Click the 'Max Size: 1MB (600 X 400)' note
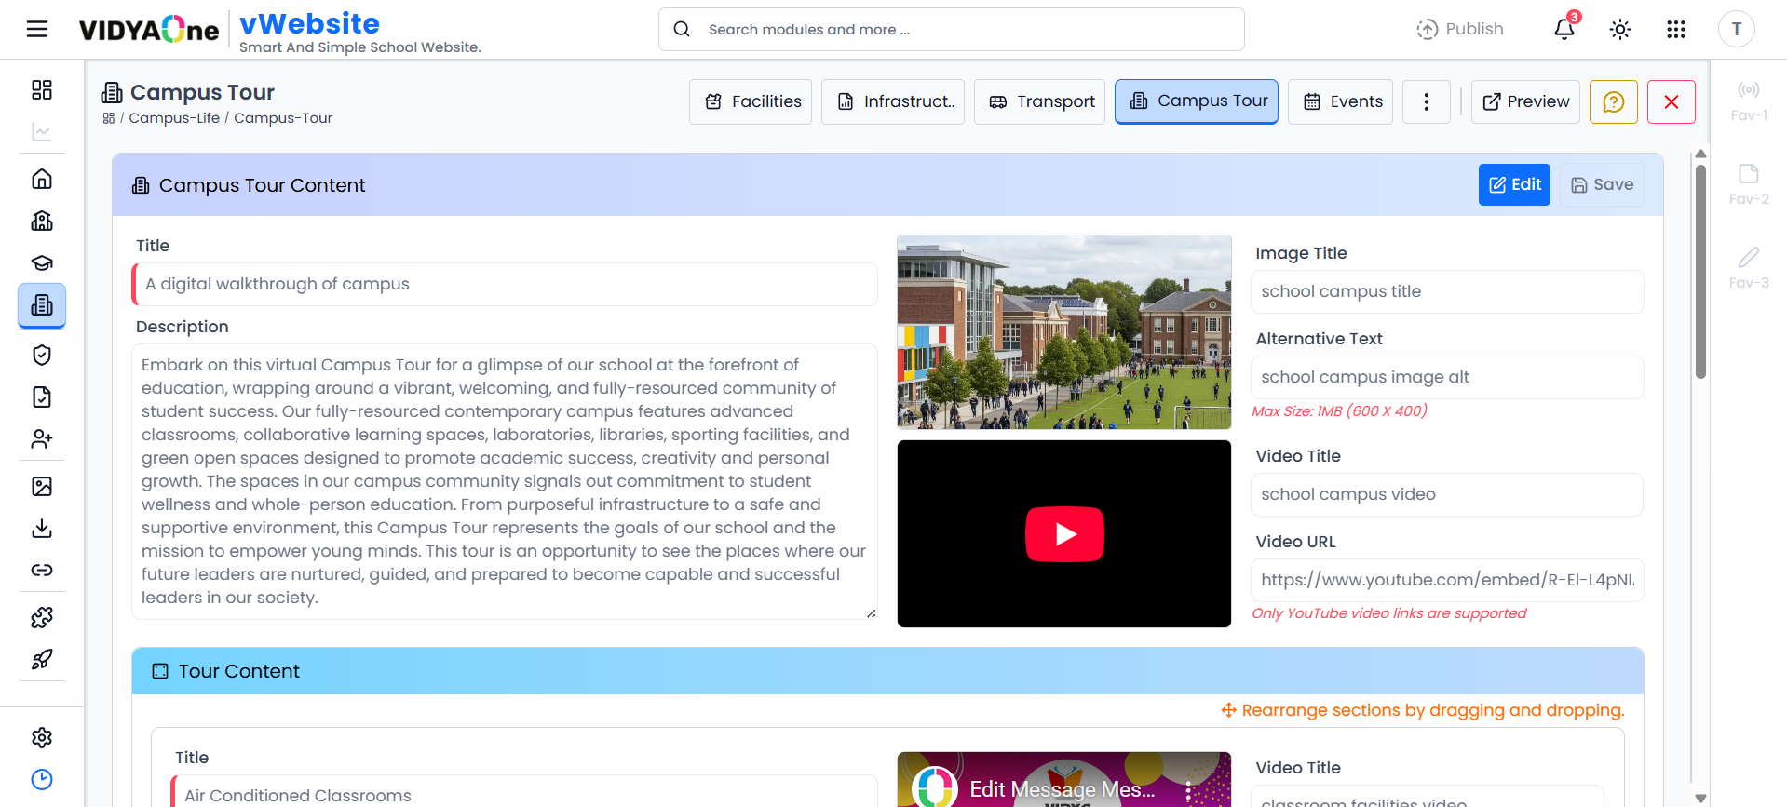Viewport: 1787px width, 807px height. tap(1339, 410)
